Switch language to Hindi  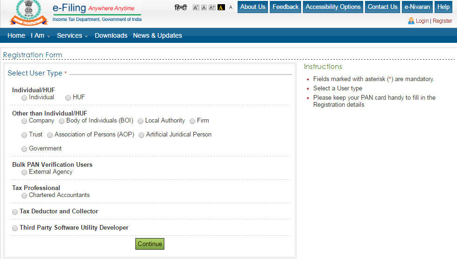pos(180,7)
